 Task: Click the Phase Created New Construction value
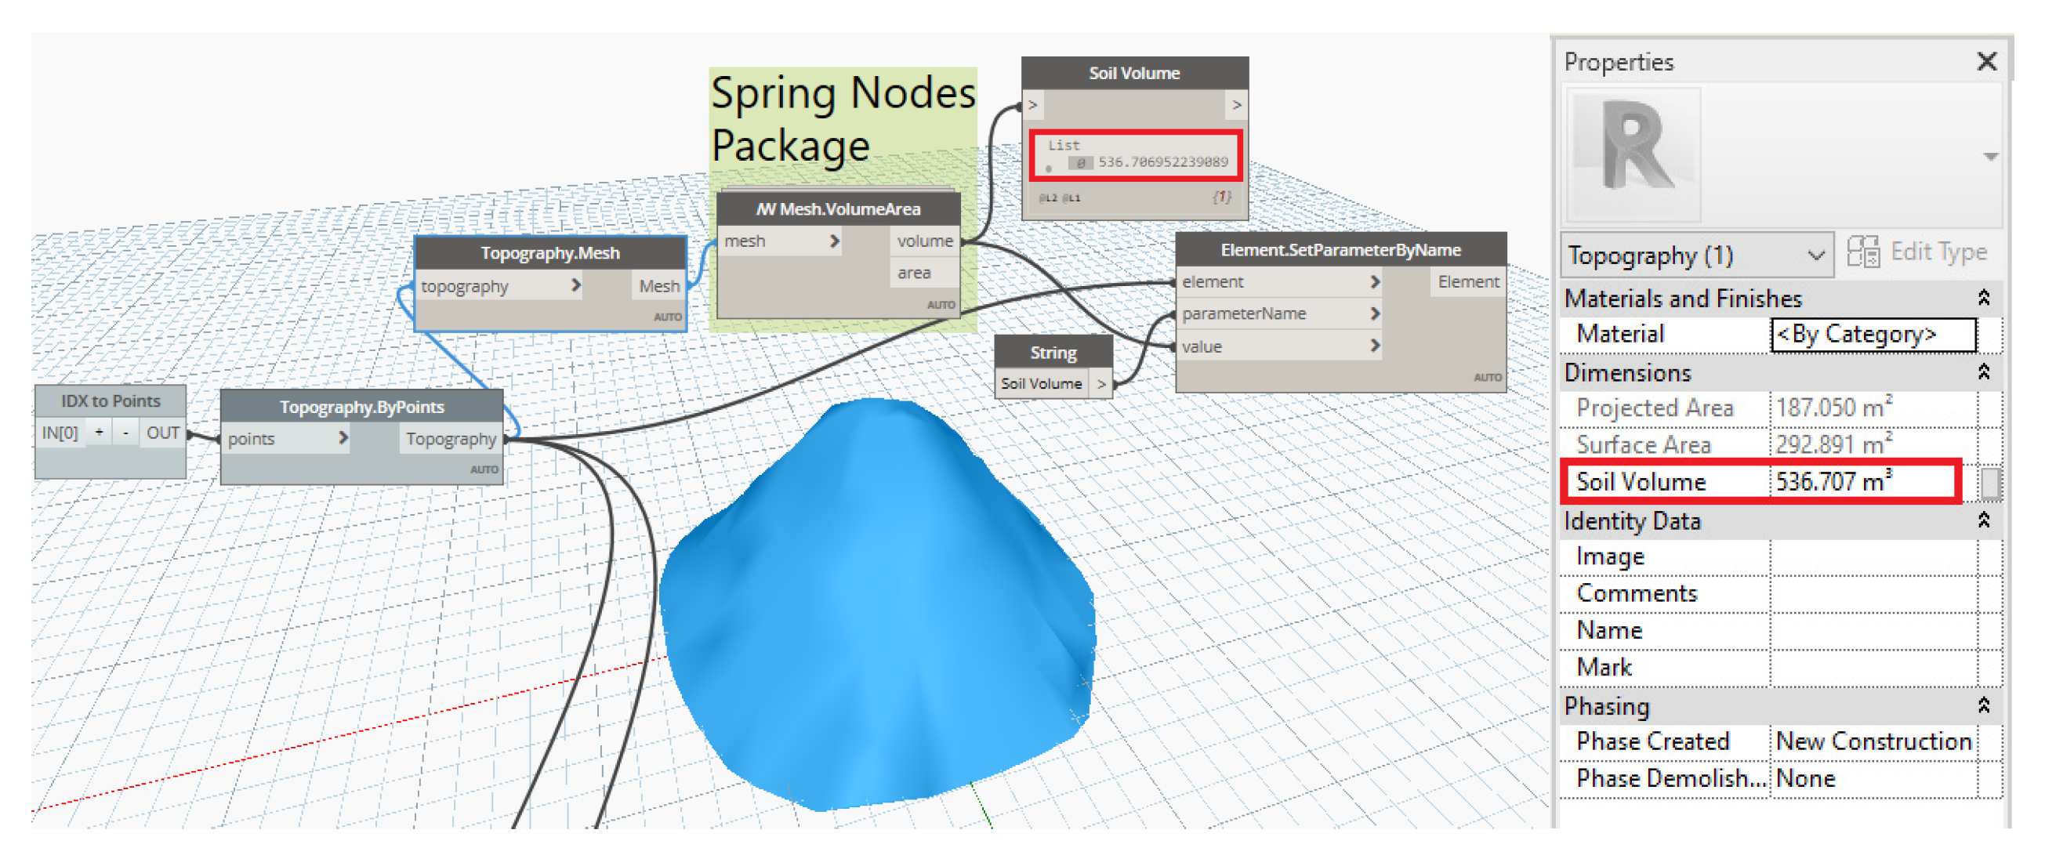click(1872, 741)
